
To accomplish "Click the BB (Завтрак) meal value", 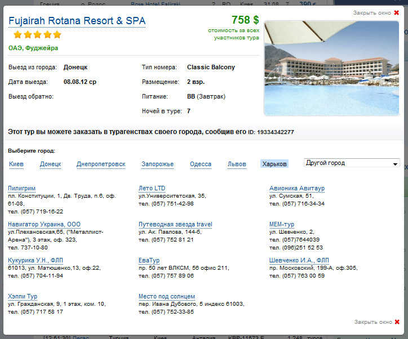I will point(206,96).
